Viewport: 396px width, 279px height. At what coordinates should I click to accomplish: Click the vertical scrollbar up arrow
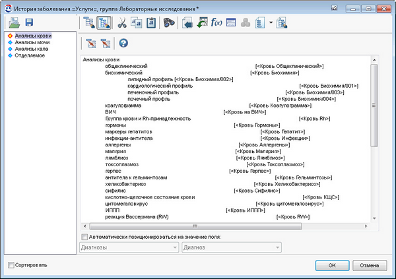click(374, 60)
